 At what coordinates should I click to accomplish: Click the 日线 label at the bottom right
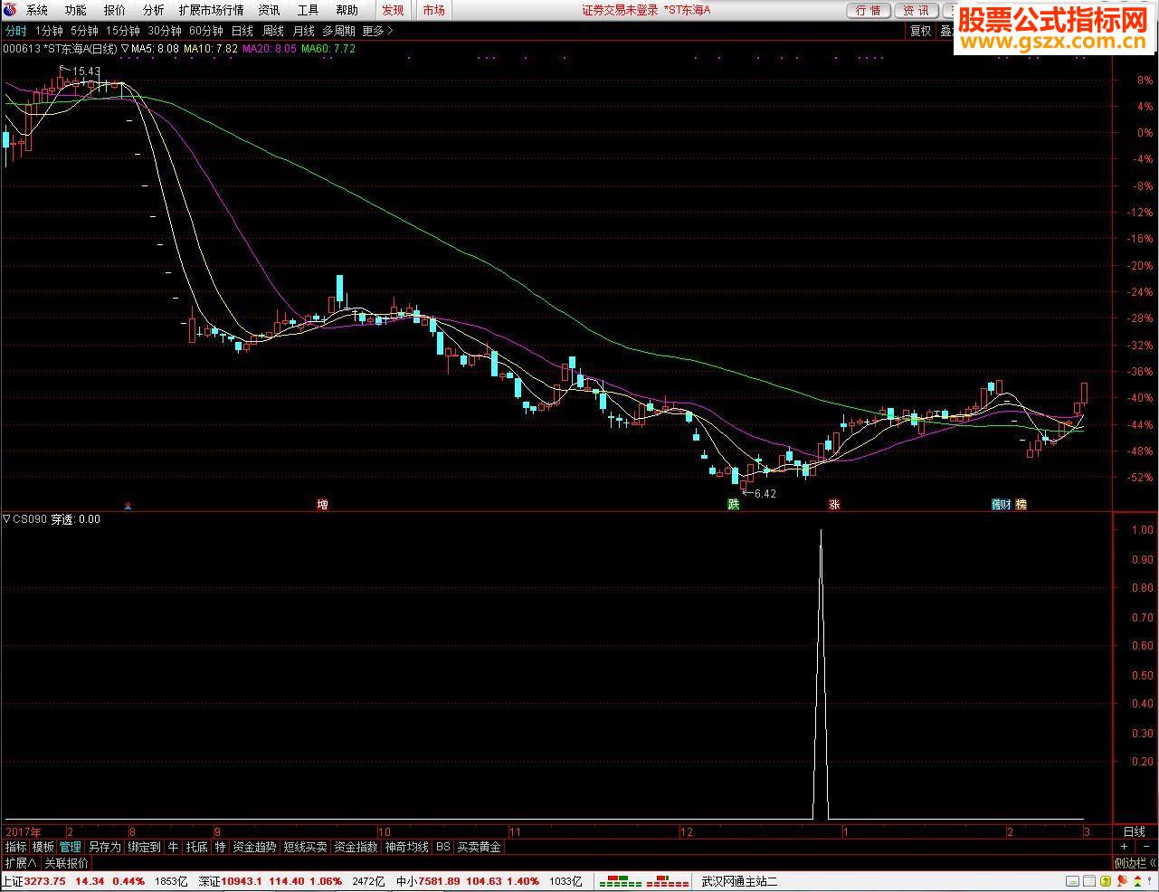(1134, 831)
